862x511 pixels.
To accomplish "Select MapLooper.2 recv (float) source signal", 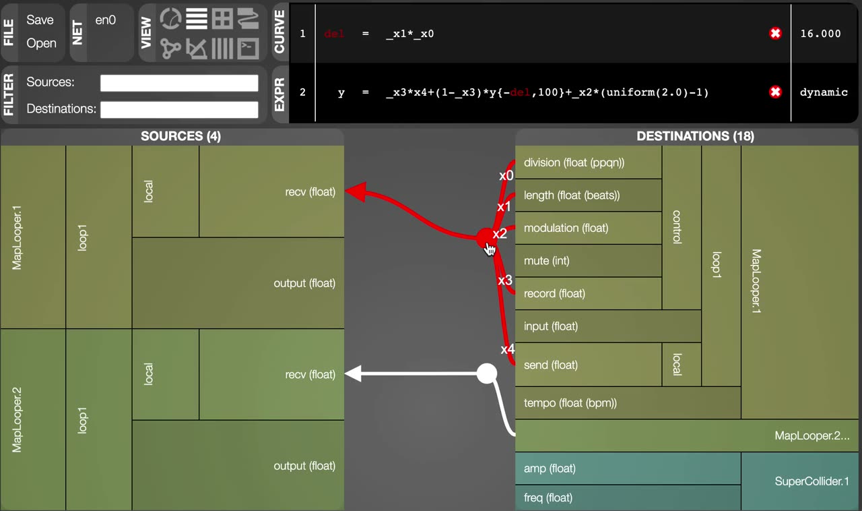I will tap(272, 375).
